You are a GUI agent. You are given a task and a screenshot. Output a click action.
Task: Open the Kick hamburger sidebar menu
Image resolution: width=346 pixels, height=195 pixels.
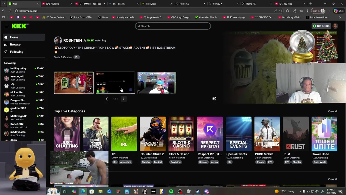point(6,26)
